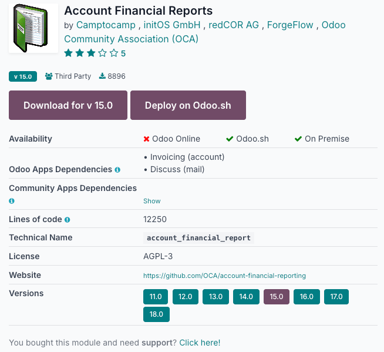Click the rating count 5
The width and height of the screenshot is (384, 352).
click(x=123, y=53)
